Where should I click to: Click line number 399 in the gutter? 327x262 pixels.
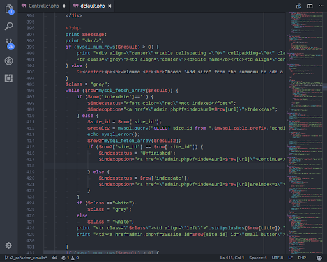coord(31,47)
